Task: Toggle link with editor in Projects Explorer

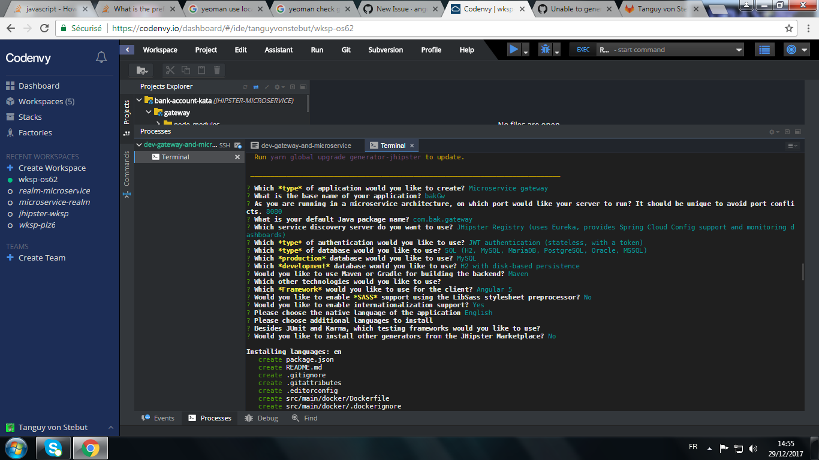Action: pyautogui.click(x=256, y=87)
